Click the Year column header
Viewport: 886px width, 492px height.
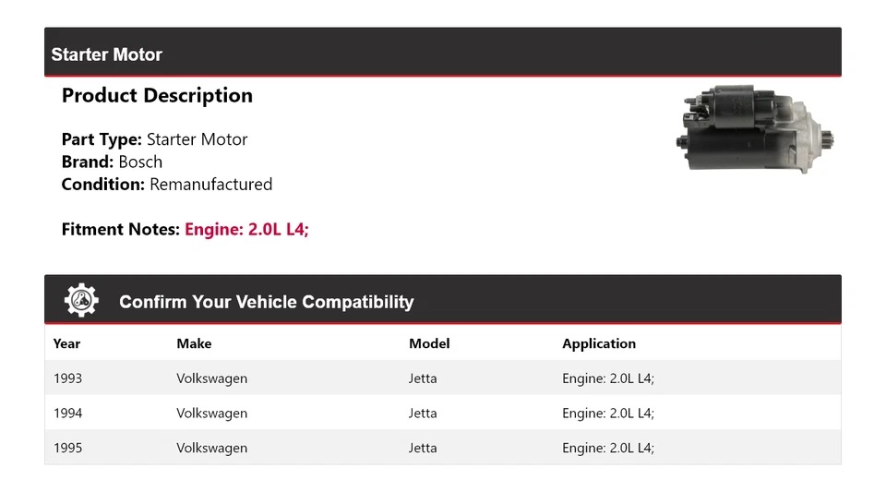[66, 343]
